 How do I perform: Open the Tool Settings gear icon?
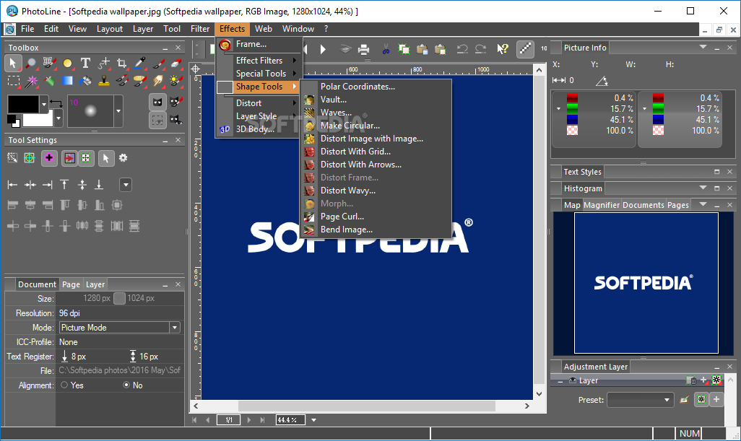[x=123, y=158]
